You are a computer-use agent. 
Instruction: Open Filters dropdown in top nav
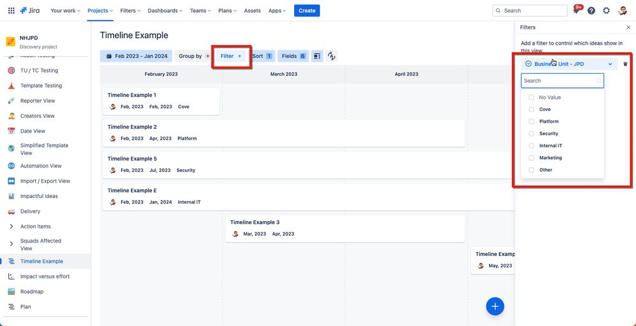tap(131, 11)
